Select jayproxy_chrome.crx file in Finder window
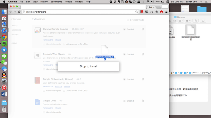 (x=191, y=33)
